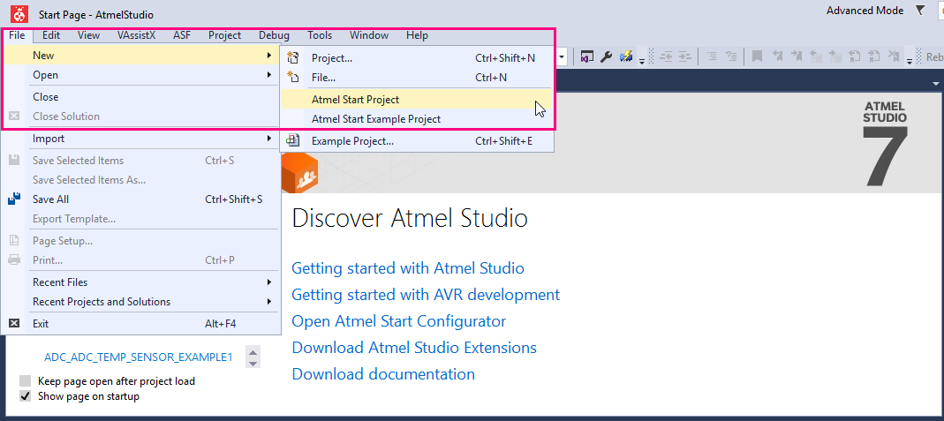Open the Debug menu
This screenshot has height=421, width=944.
(x=274, y=35)
